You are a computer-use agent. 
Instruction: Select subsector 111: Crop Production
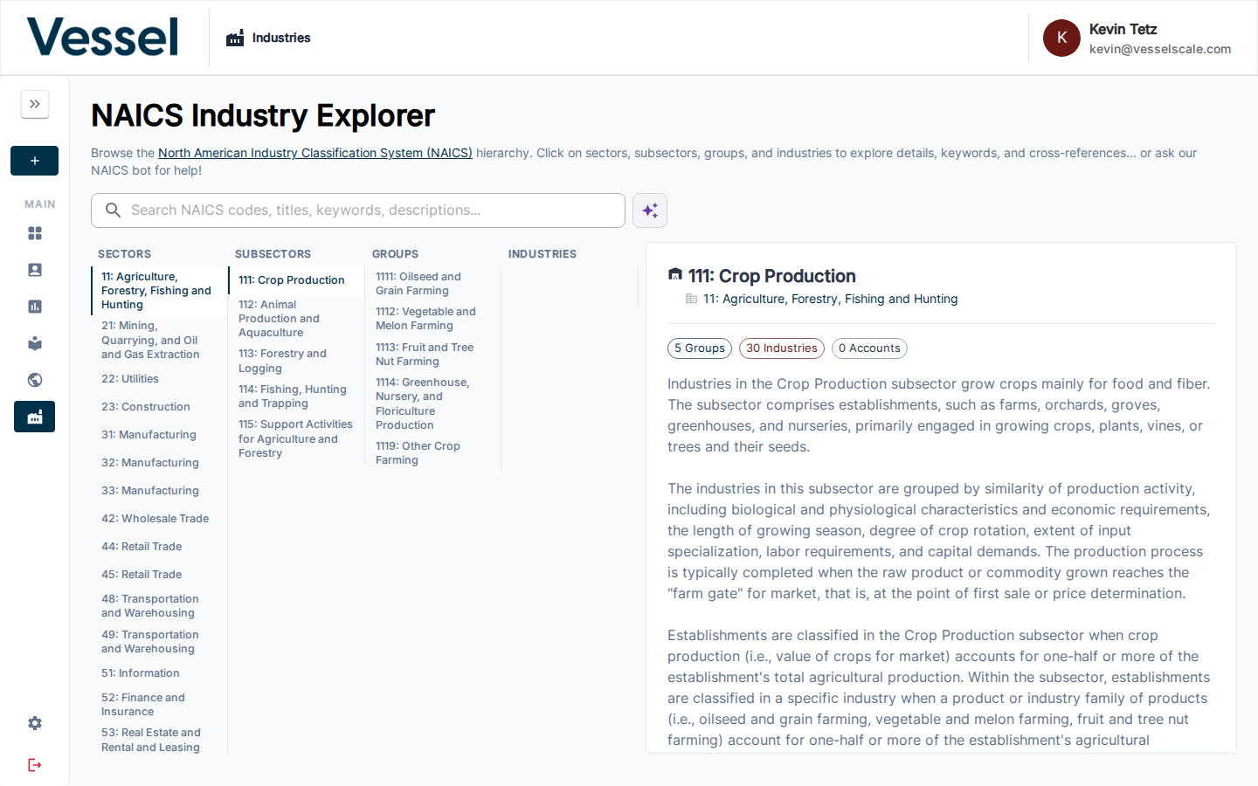click(x=295, y=280)
